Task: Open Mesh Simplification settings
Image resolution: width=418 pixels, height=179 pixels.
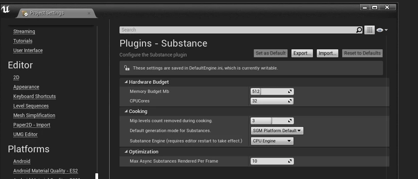Action: (34, 115)
